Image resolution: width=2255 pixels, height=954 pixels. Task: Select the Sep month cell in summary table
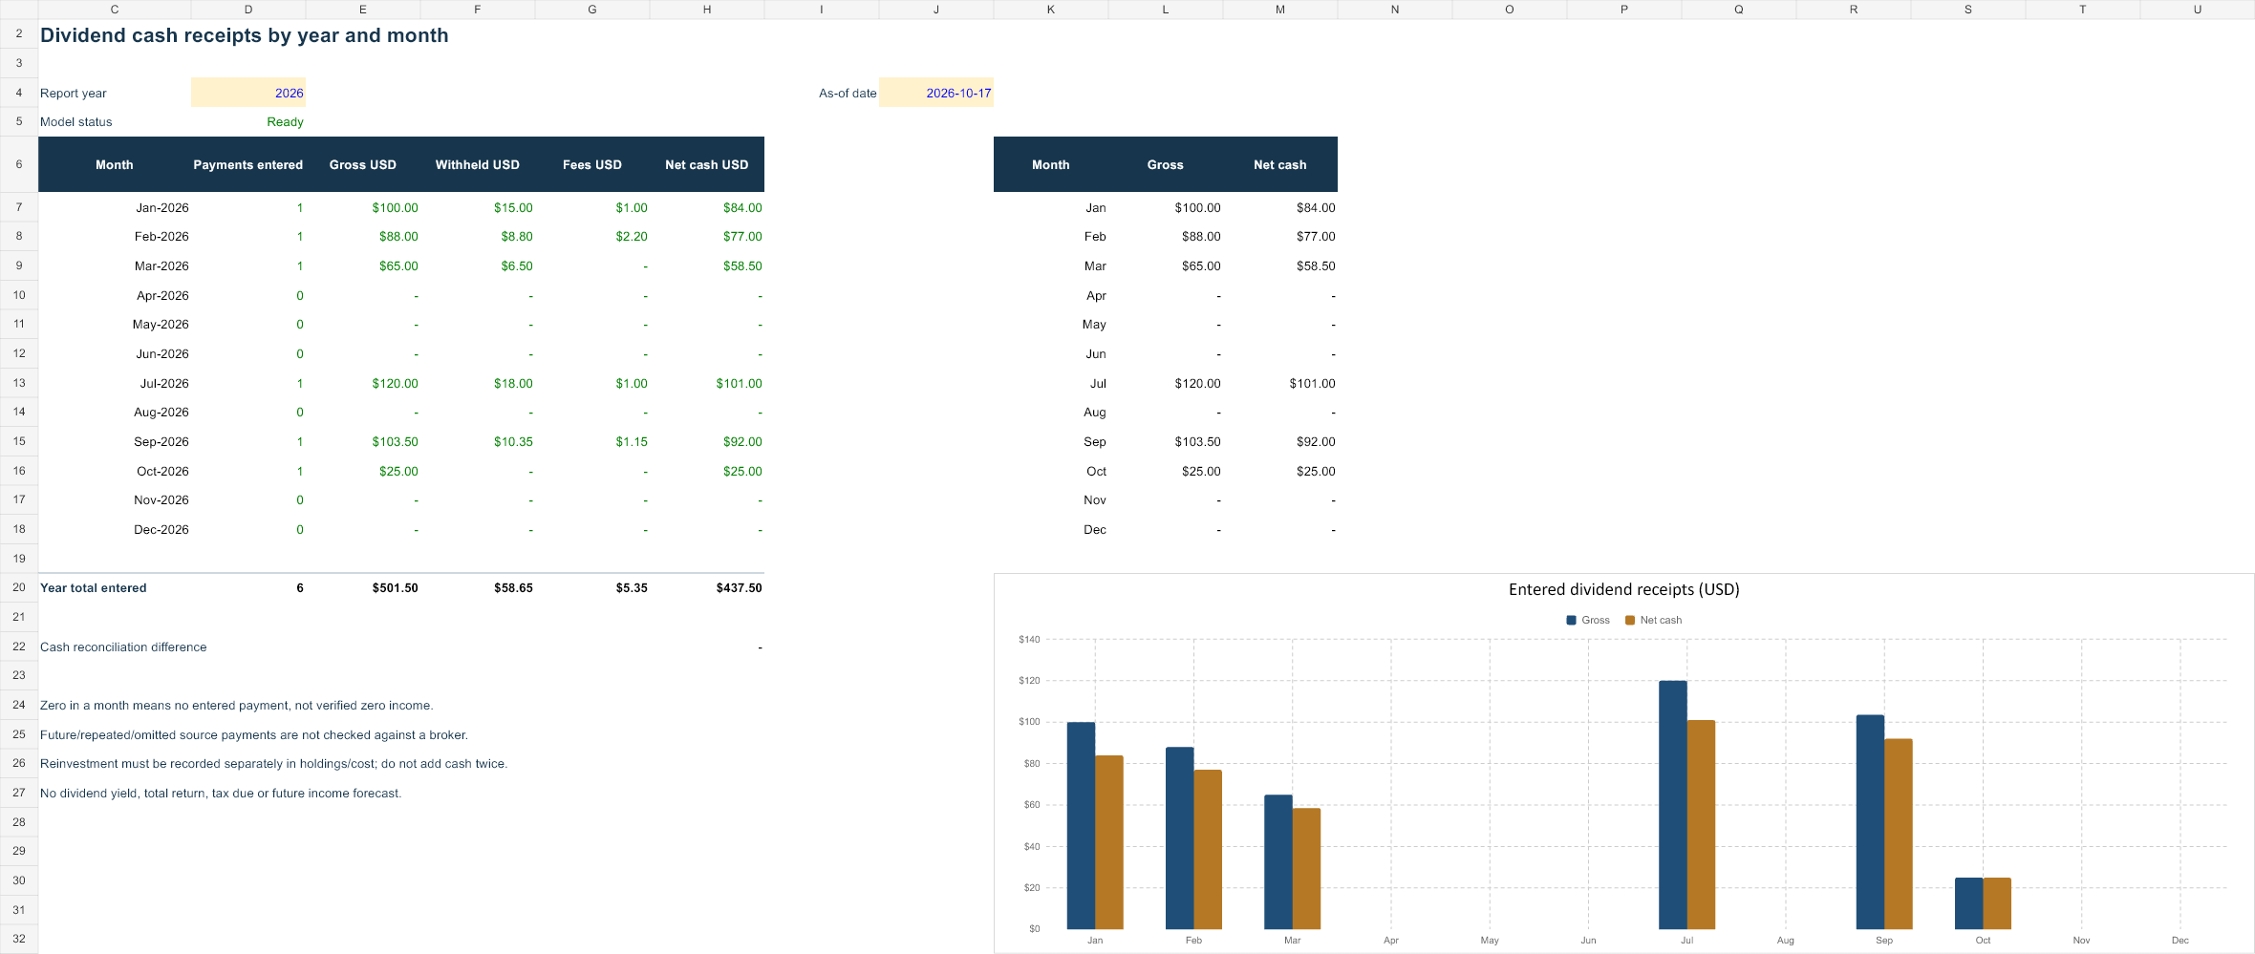coord(1051,442)
